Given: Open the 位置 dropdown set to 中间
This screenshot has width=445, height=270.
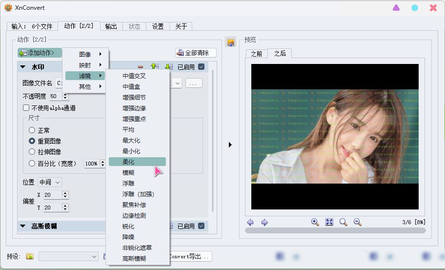Looking at the screenshot, I should [50, 182].
